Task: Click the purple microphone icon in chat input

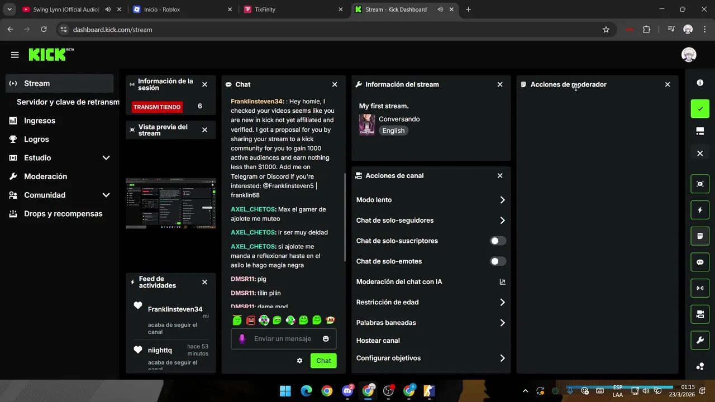Action: pyautogui.click(x=242, y=338)
